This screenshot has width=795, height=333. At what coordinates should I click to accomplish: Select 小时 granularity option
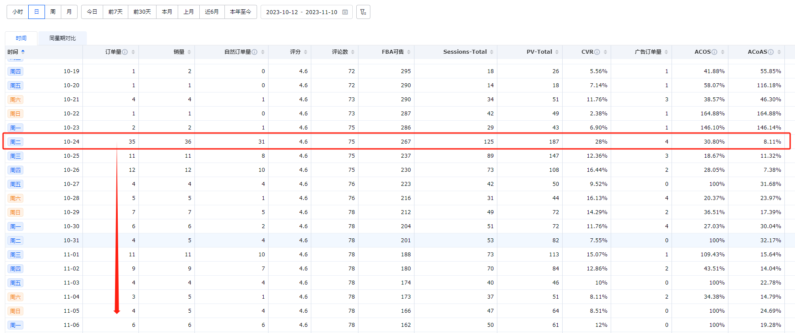coord(18,12)
